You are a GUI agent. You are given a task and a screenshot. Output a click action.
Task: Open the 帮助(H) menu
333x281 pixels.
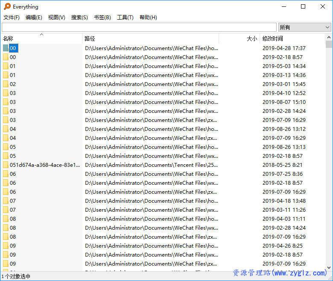coord(148,17)
